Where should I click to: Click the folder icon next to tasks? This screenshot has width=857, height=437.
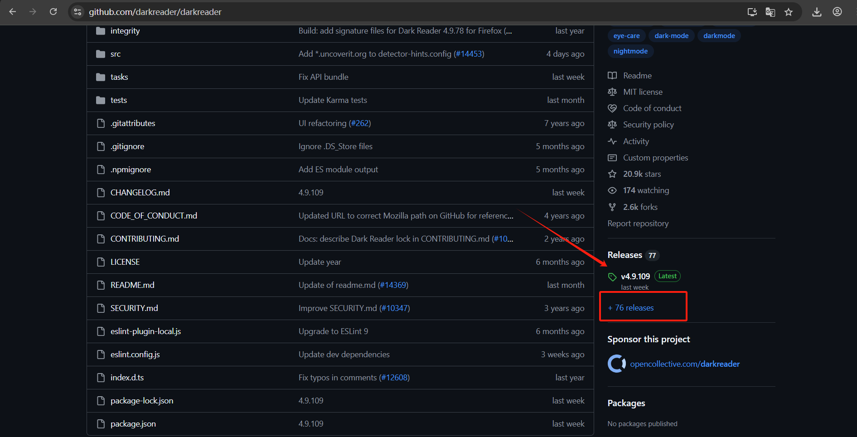(x=101, y=77)
